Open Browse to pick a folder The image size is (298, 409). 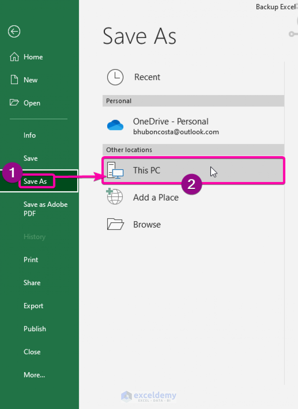(x=193, y=224)
